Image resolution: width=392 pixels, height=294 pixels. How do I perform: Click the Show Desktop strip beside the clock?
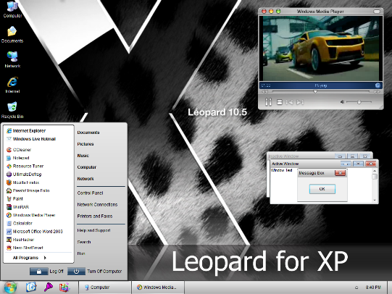click(x=389, y=287)
